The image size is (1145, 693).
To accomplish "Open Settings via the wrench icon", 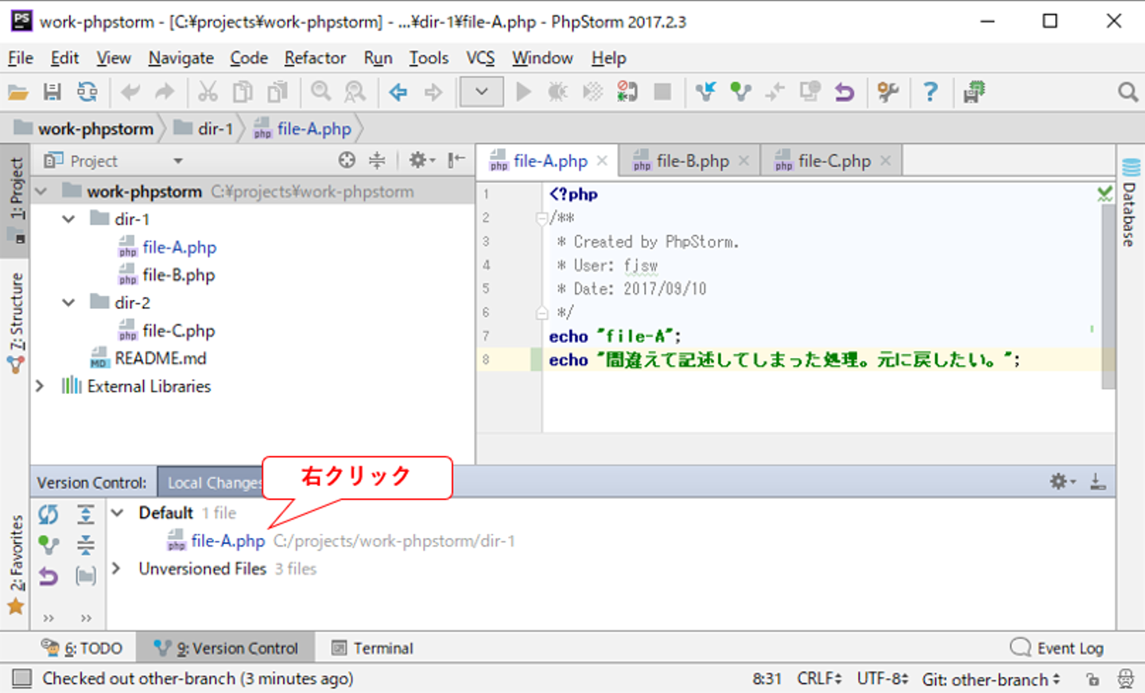I will coord(887,92).
